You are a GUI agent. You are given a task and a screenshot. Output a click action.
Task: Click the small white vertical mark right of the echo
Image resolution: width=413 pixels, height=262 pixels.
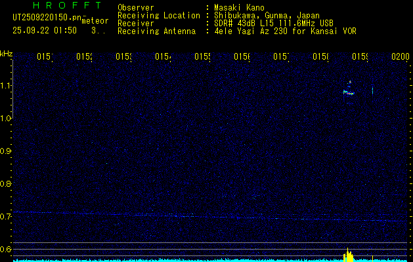(372, 90)
